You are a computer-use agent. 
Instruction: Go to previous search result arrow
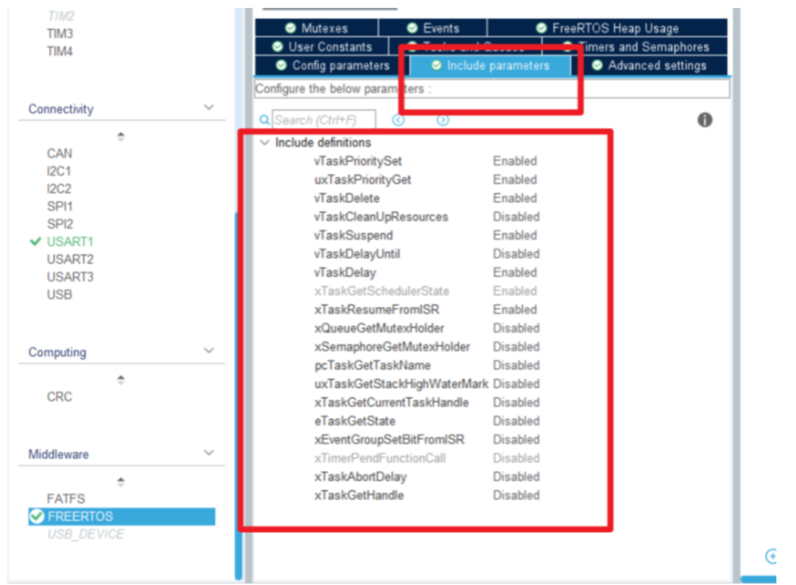(x=398, y=120)
